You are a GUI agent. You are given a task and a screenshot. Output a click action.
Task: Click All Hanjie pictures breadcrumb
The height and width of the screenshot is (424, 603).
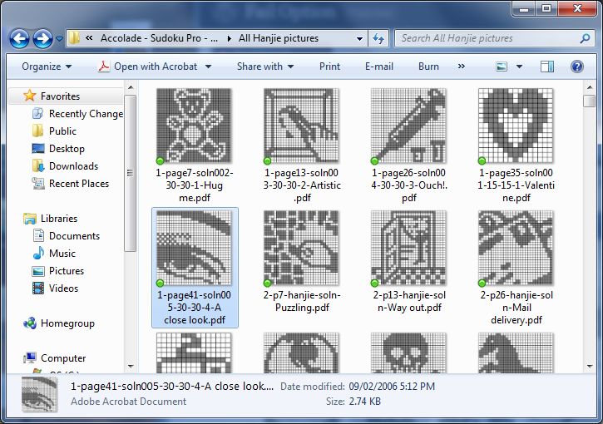(279, 38)
